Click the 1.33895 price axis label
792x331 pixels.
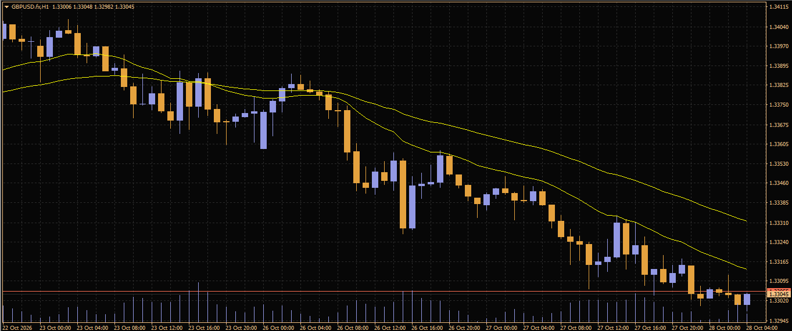tap(778, 66)
